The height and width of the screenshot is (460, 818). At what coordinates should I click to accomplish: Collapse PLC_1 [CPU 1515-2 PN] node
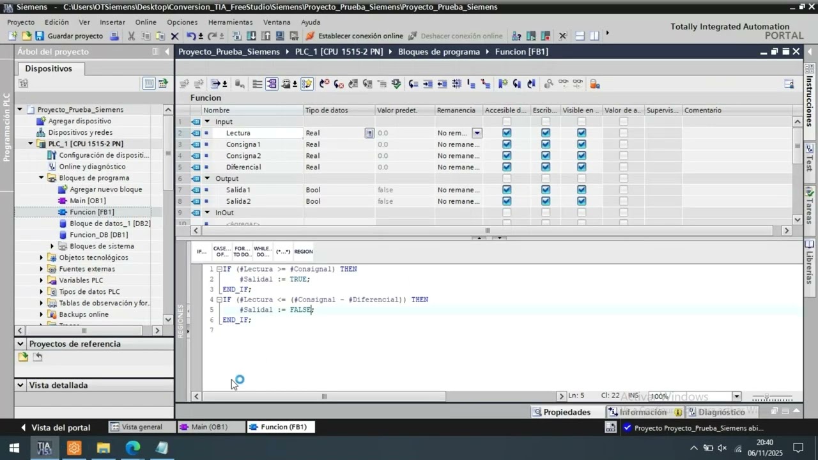(x=30, y=144)
